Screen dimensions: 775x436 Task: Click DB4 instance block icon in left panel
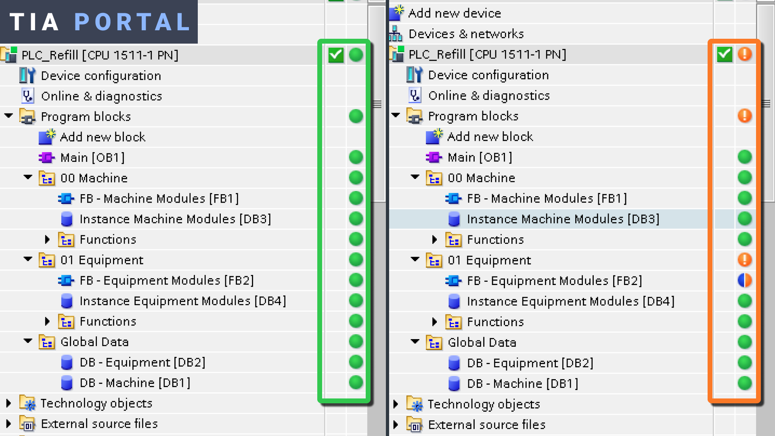tap(67, 301)
